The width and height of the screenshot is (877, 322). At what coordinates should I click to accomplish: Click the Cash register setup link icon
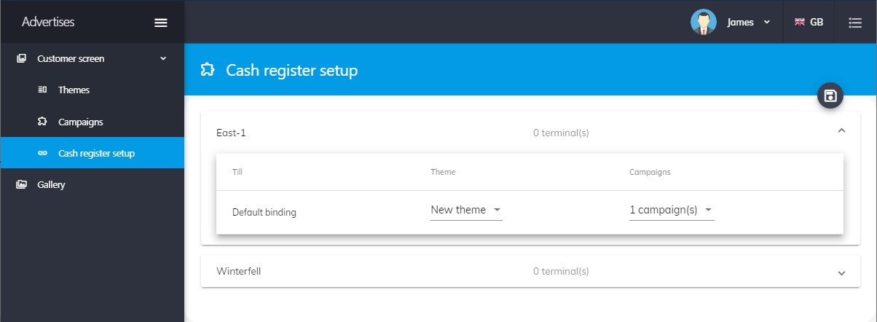(42, 154)
